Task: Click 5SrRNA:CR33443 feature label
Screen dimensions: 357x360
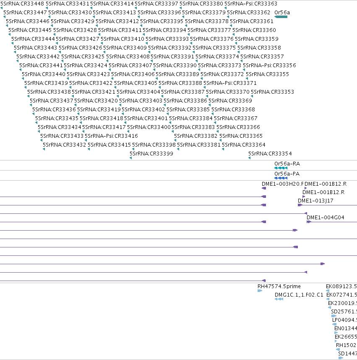Action: [x=36, y=48]
